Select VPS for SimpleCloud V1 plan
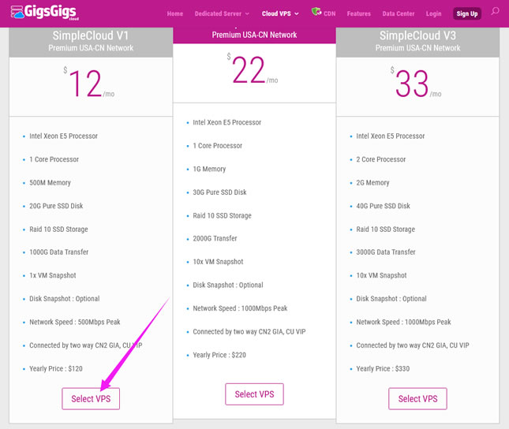This screenshot has height=429, width=509. click(91, 399)
